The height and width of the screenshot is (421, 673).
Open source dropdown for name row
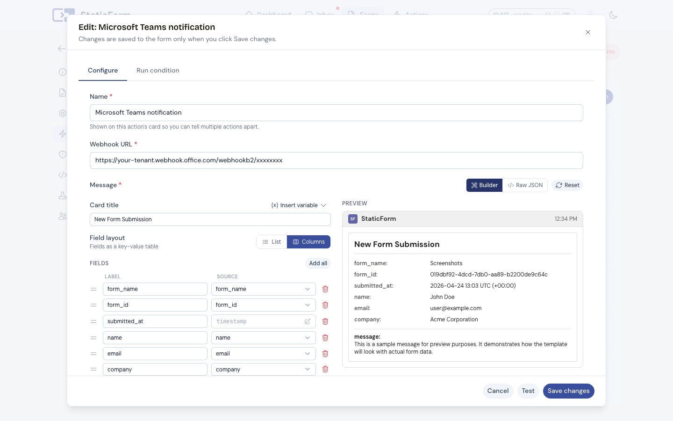263,338
